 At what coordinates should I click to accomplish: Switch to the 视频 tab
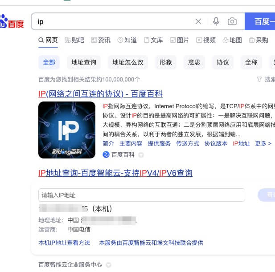click(206, 40)
